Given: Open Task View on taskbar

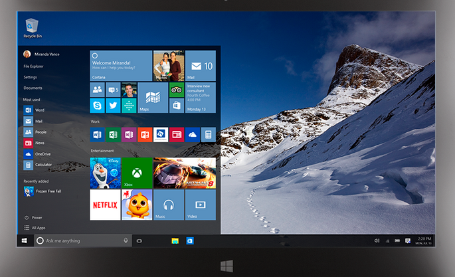Looking at the screenshot, I should pos(139,240).
